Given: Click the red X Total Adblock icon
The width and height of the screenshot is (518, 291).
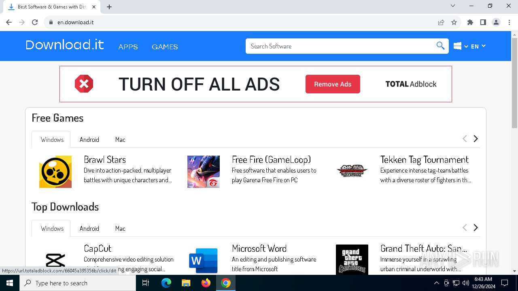Looking at the screenshot, I should (84, 84).
